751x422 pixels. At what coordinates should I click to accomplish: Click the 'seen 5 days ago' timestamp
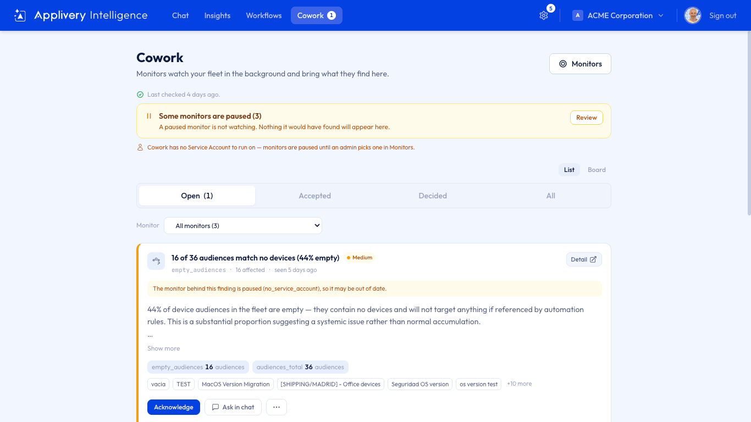295,270
